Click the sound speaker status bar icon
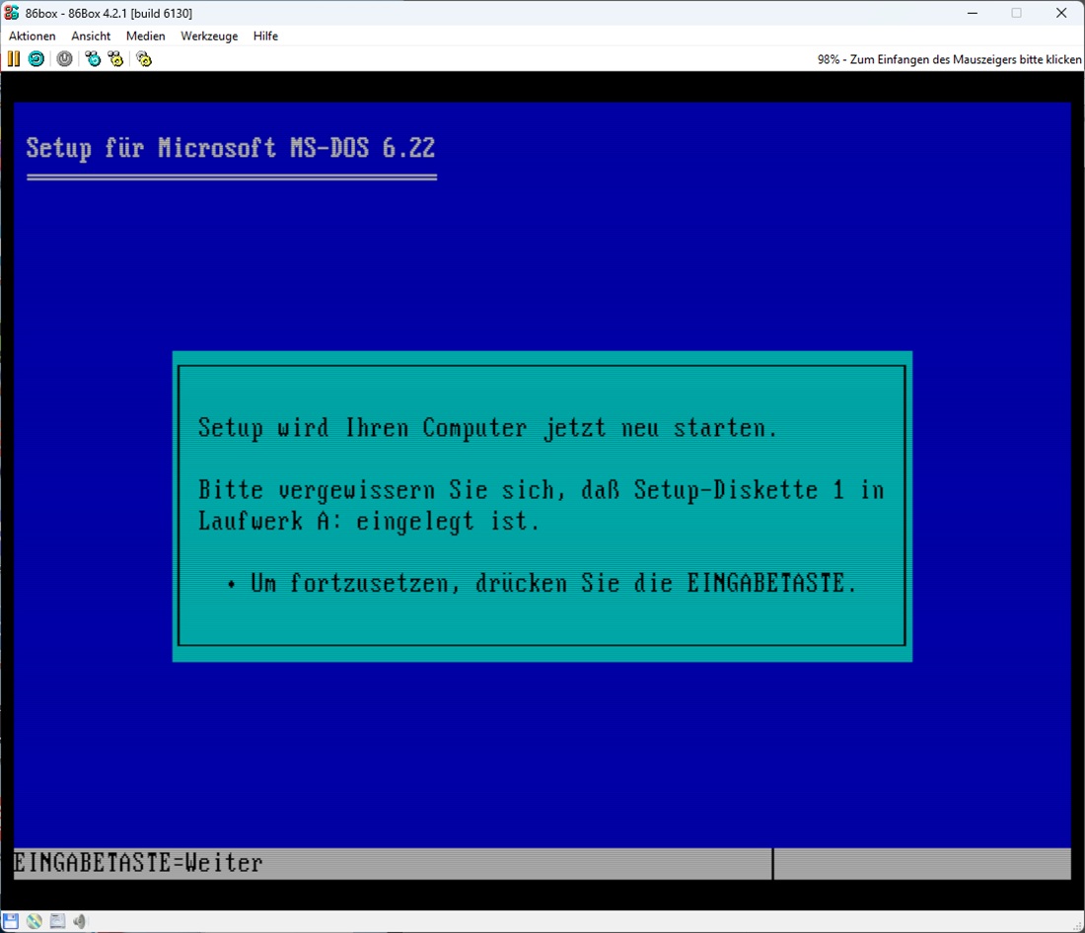Image resolution: width=1085 pixels, height=933 pixels. point(80,921)
